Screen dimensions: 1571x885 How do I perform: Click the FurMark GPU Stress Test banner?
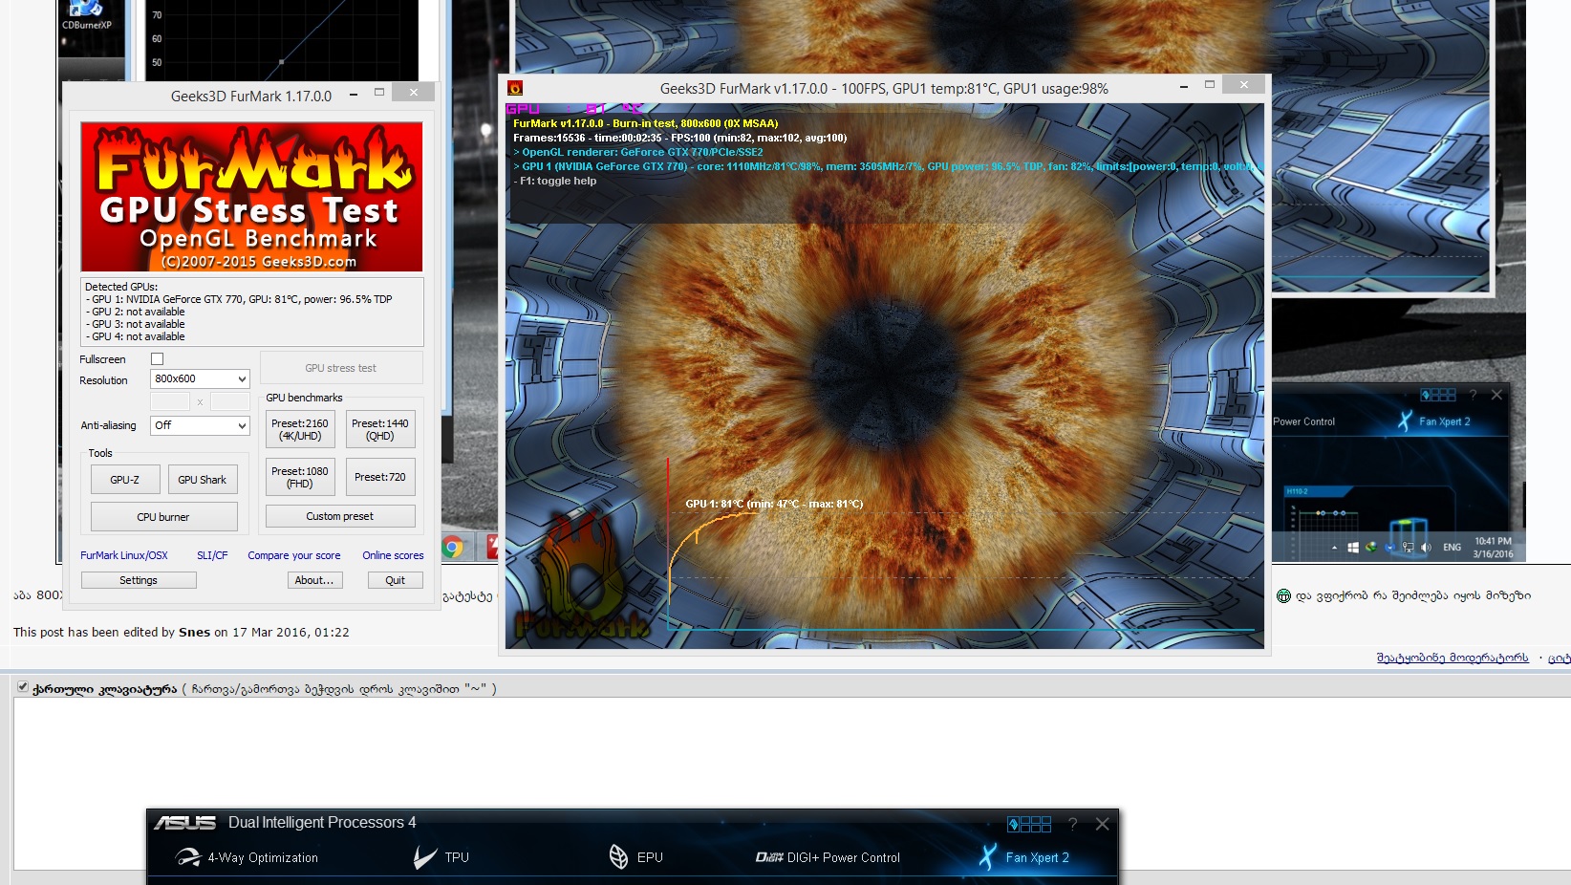click(251, 197)
